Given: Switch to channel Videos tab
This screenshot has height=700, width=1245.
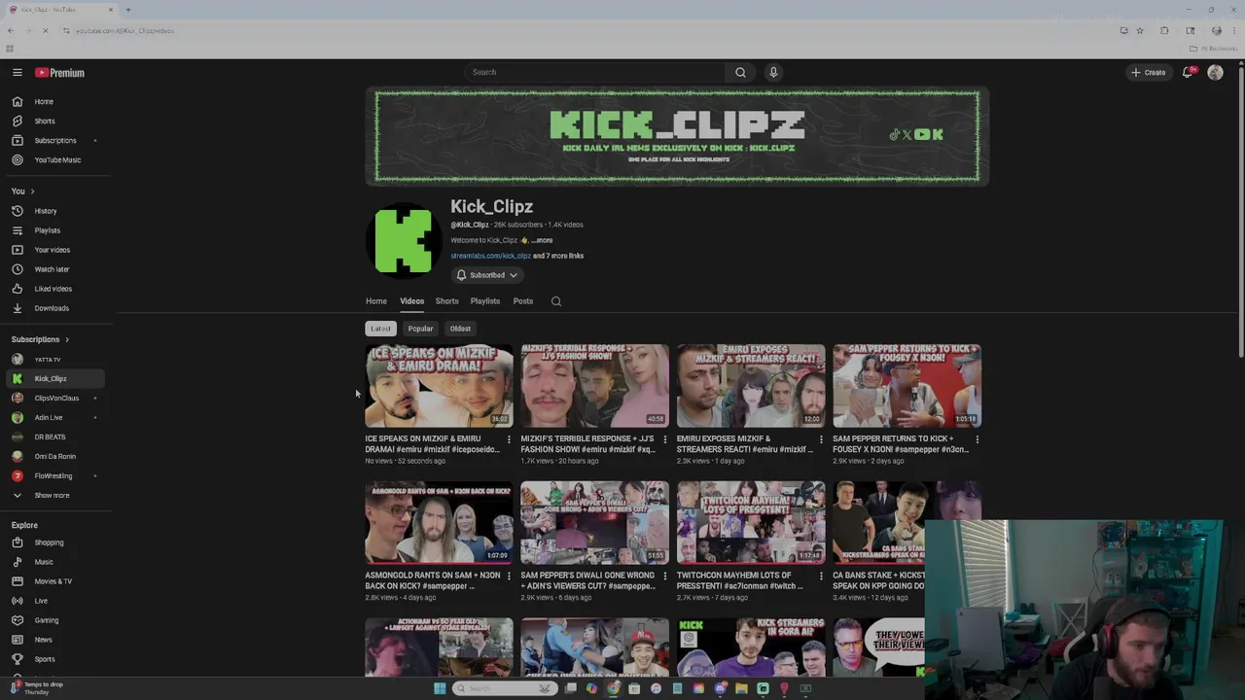Looking at the screenshot, I should tap(411, 301).
